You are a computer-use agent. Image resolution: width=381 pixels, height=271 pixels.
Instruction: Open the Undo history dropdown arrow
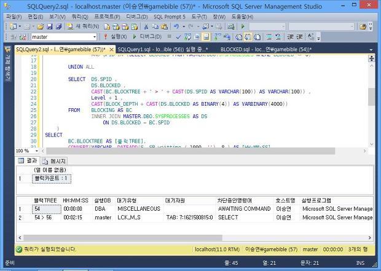(x=184, y=26)
